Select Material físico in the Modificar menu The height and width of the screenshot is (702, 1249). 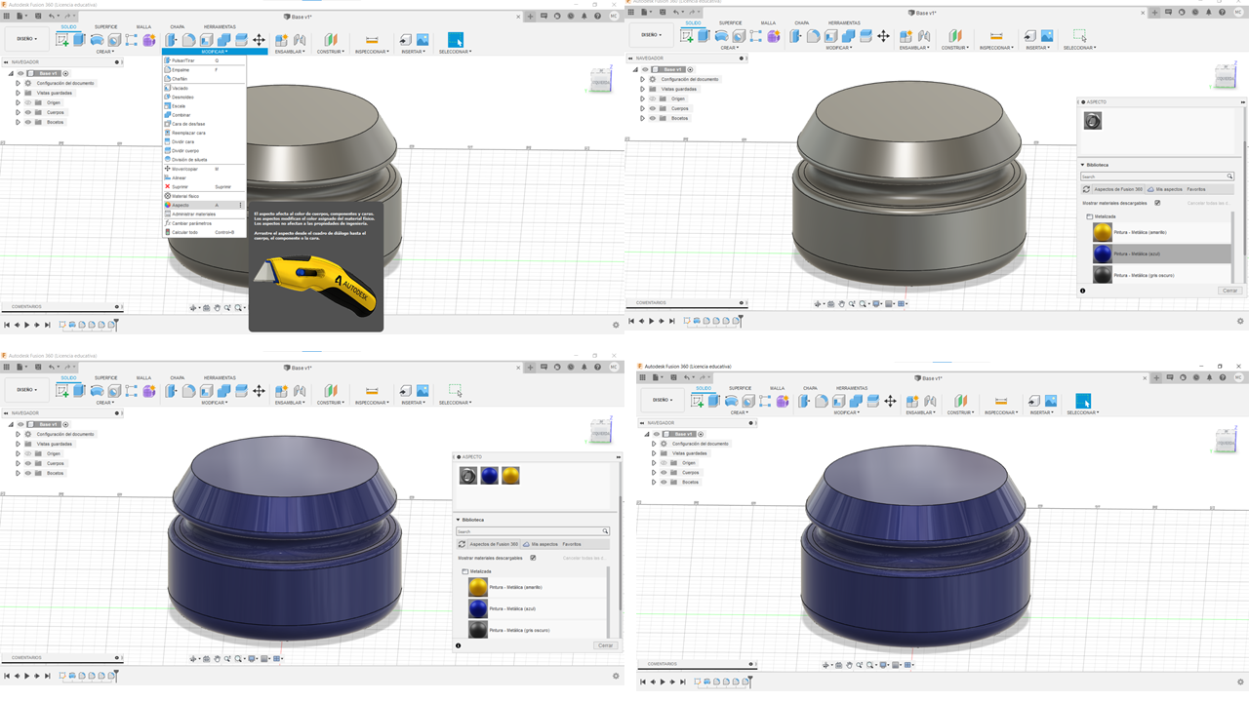(203, 196)
